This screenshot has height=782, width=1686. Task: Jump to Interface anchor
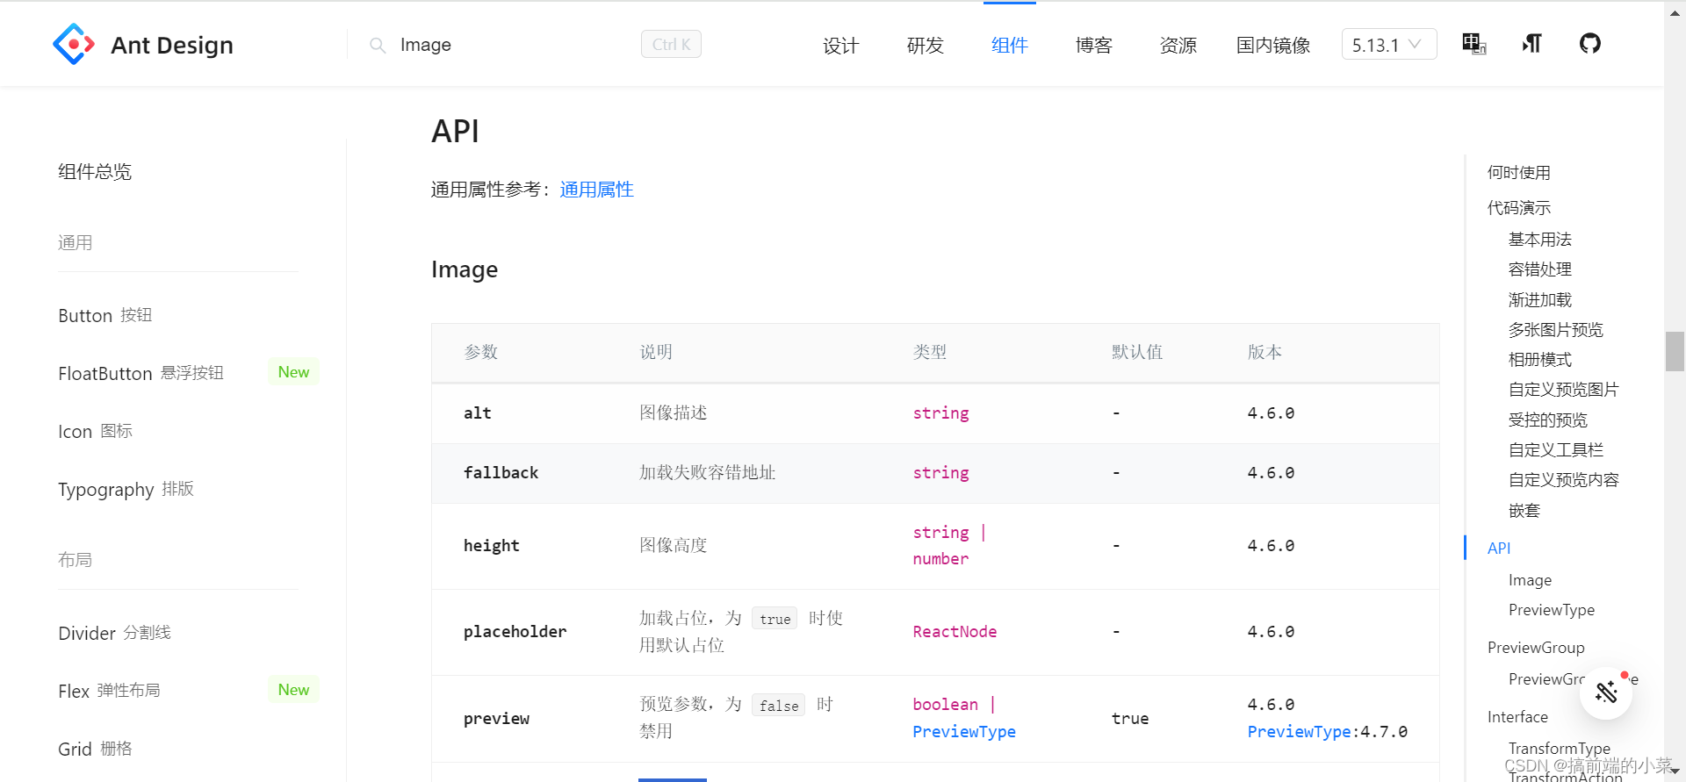[x=1517, y=717]
